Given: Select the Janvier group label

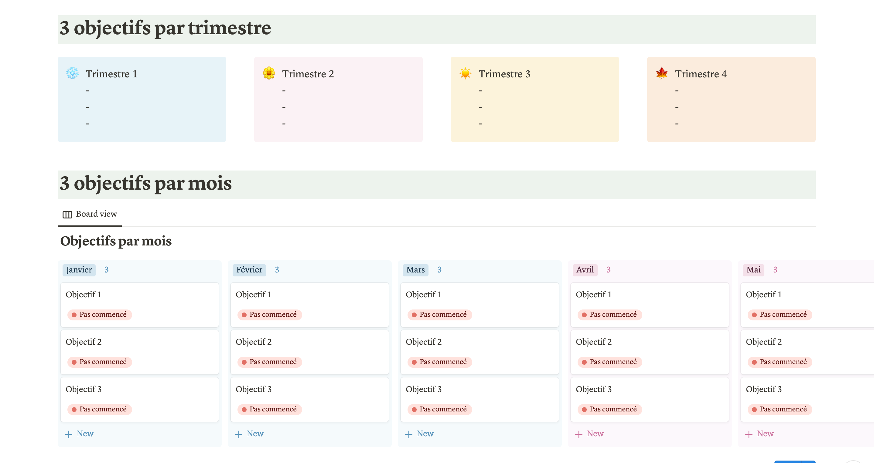Looking at the screenshot, I should tap(79, 270).
